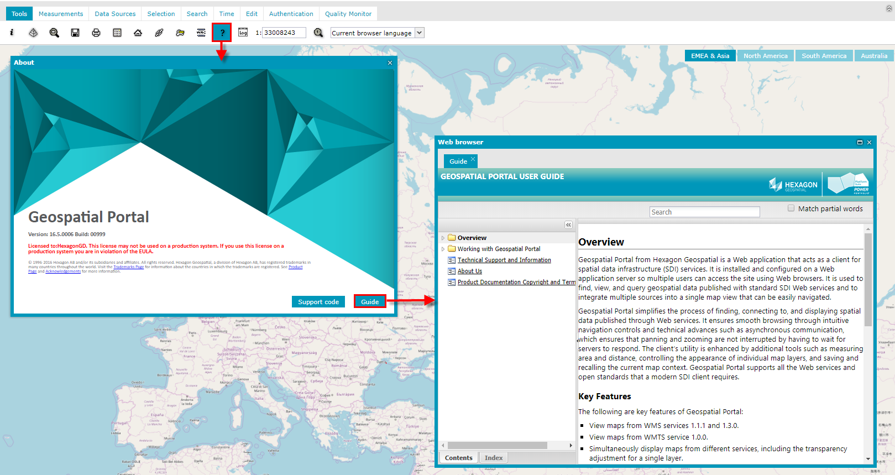Expand the Overview tree node
This screenshot has height=475, width=895.
pos(443,238)
